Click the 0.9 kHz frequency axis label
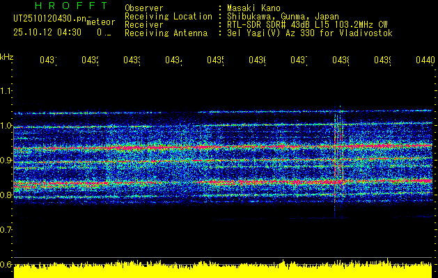438x278 pixels. 6,161
